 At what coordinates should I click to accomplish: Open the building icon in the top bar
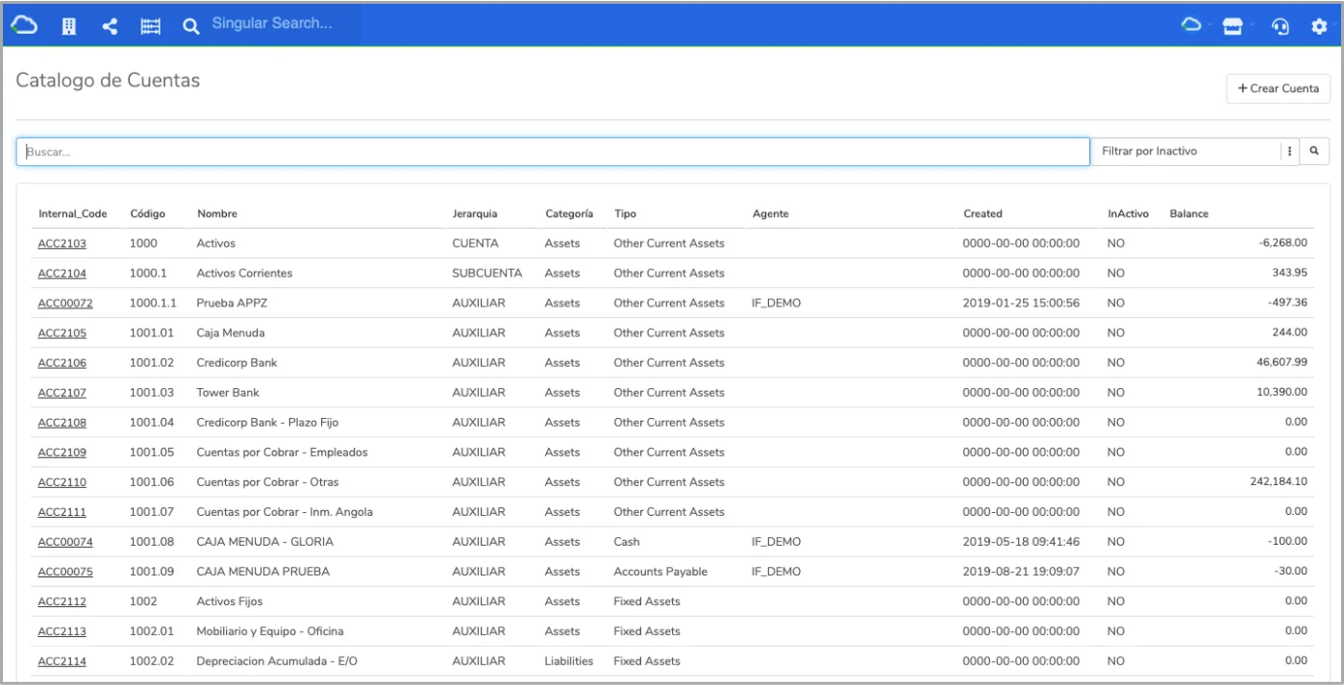[x=69, y=26]
